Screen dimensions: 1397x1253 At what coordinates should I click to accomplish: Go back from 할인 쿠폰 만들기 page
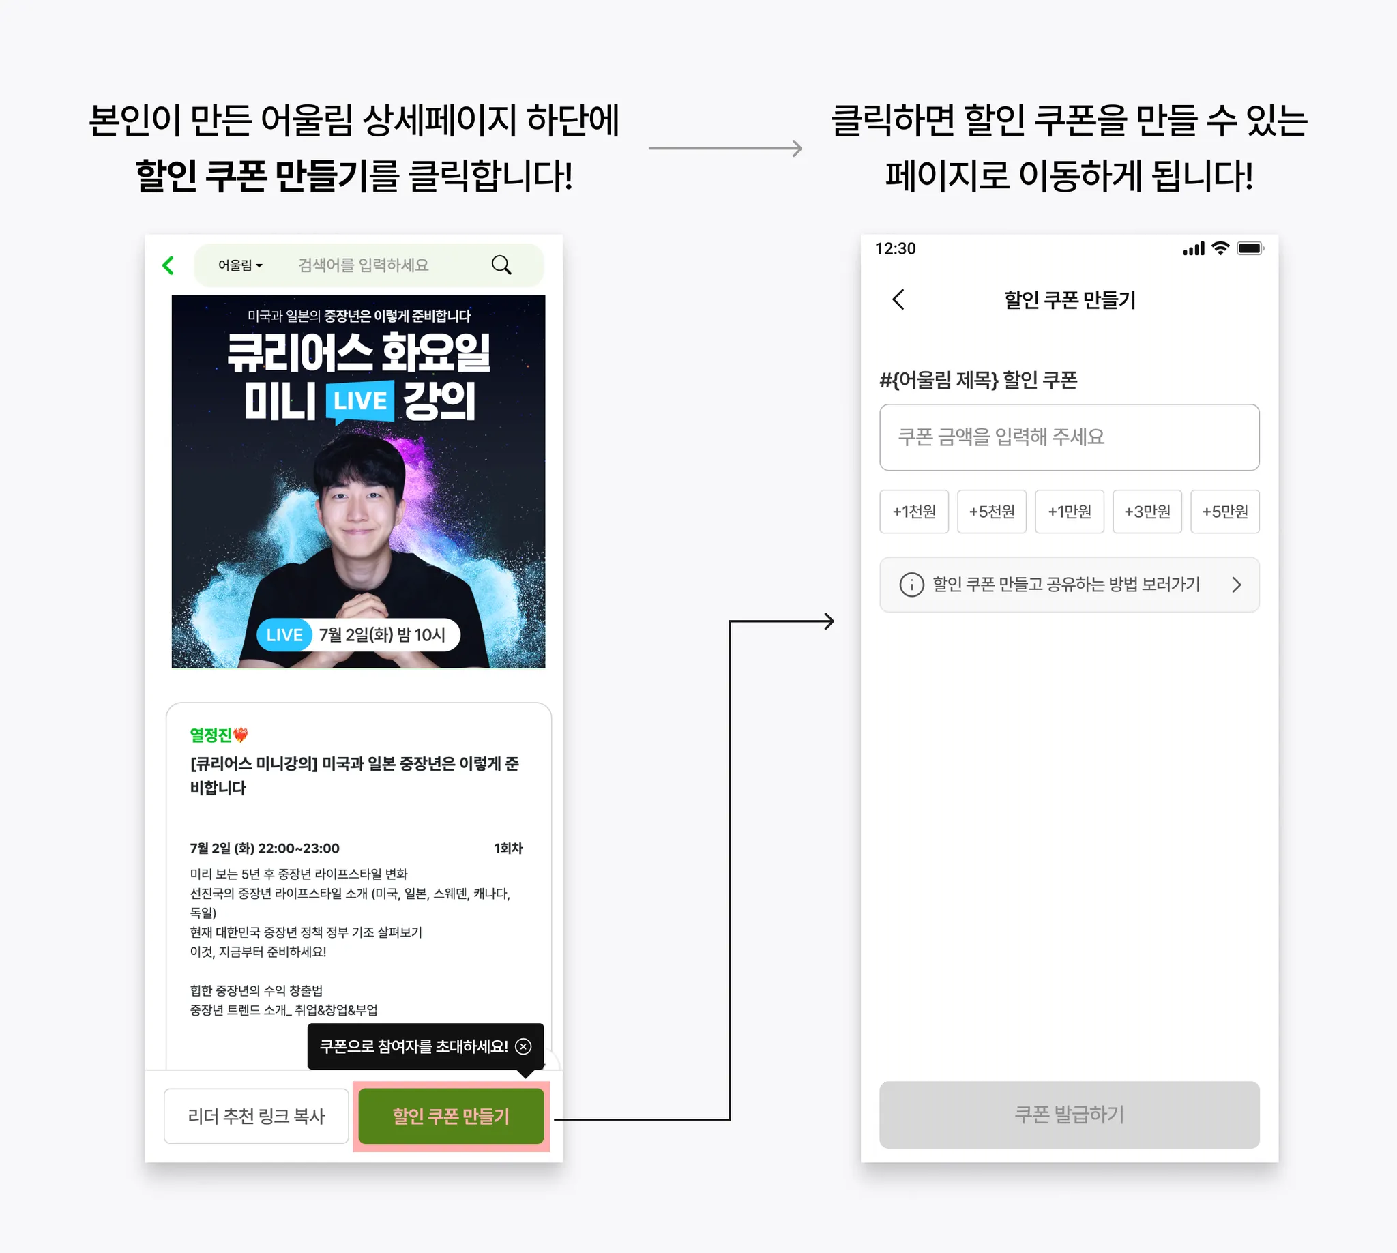point(898,299)
